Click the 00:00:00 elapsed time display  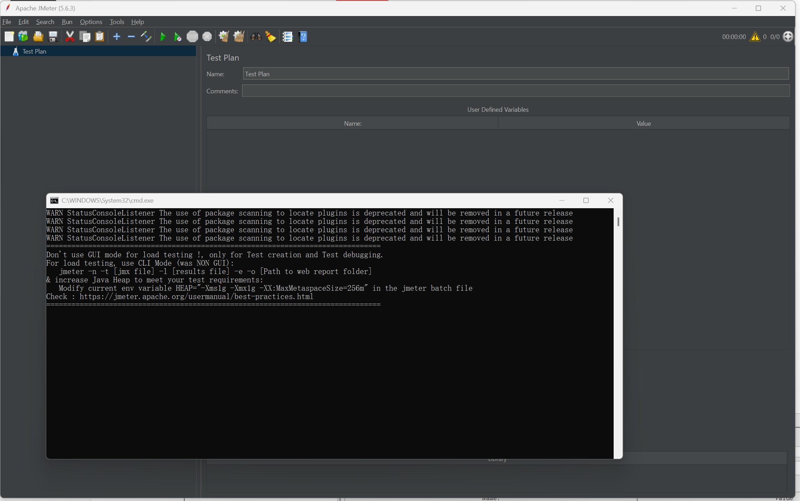734,37
